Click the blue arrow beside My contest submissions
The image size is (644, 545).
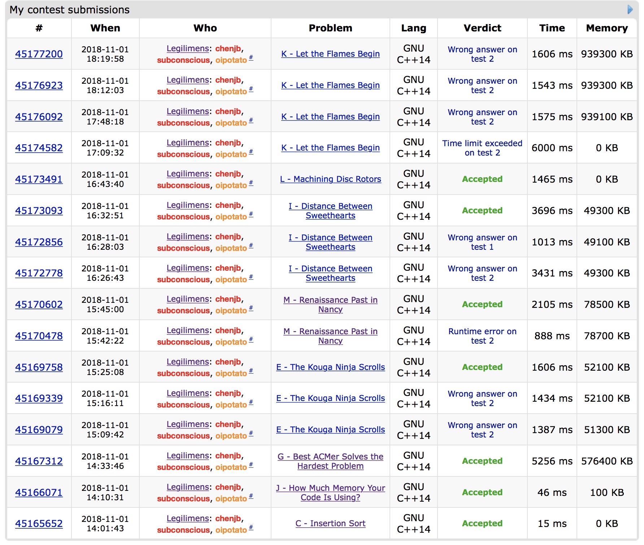tap(630, 9)
